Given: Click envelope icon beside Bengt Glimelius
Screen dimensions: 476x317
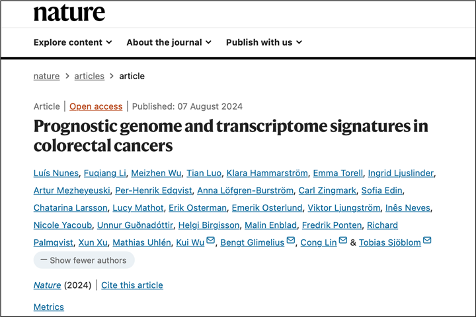Looking at the screenshot, I should click(x=290, y=240).
